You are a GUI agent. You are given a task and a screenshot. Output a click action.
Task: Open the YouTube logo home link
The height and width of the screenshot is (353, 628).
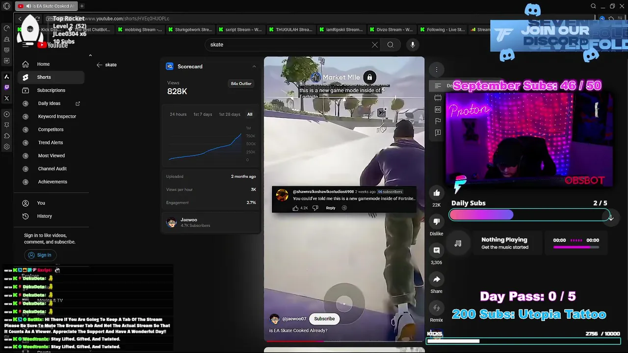coord(52,45)
